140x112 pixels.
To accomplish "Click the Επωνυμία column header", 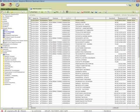I will click(91, 18).
